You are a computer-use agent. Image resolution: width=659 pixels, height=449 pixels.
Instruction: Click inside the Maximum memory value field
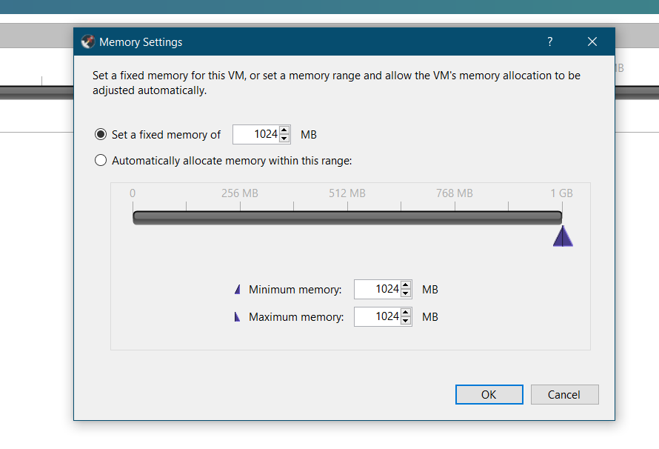(x=378, y=316)
